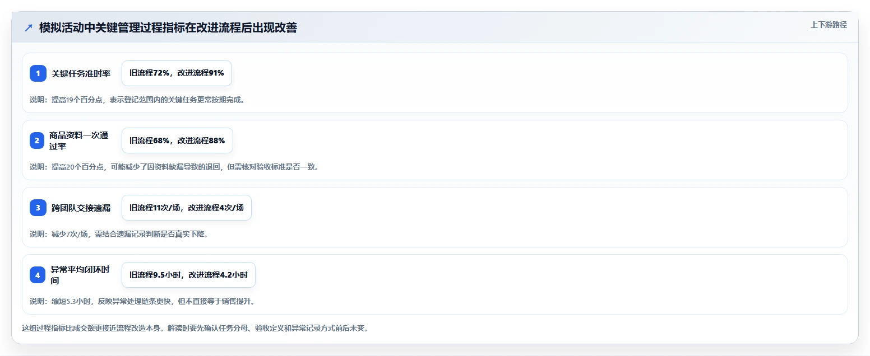
Task: Click the 旧流程9.5小时，改进流程4.2小时 value chip
Action: [188, 275]
